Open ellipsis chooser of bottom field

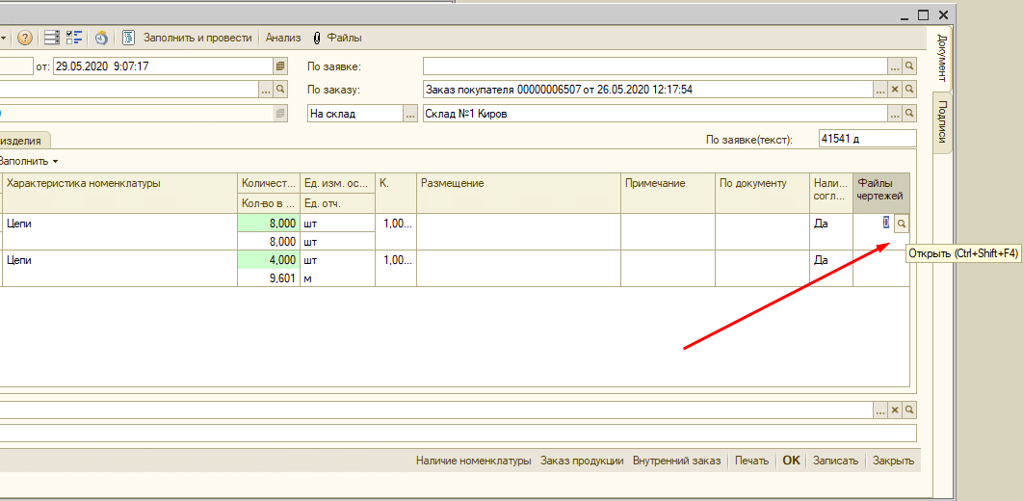[x=880, y=409]
